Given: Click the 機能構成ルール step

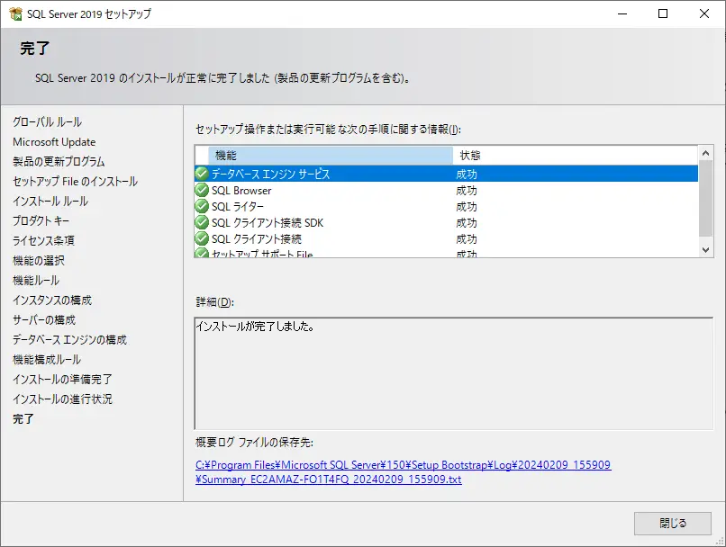Looking at the screenshot, I should 47,360.
